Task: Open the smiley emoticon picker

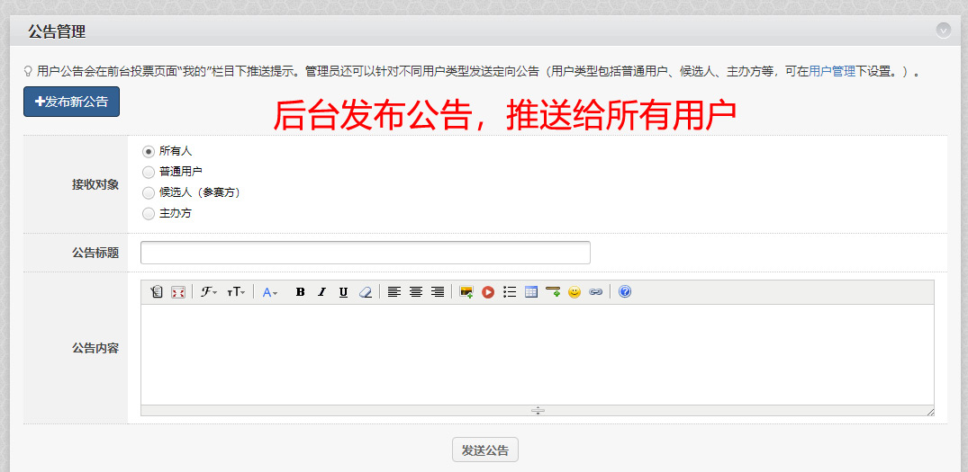Action: pyautogui.click(x=574, y=292)
